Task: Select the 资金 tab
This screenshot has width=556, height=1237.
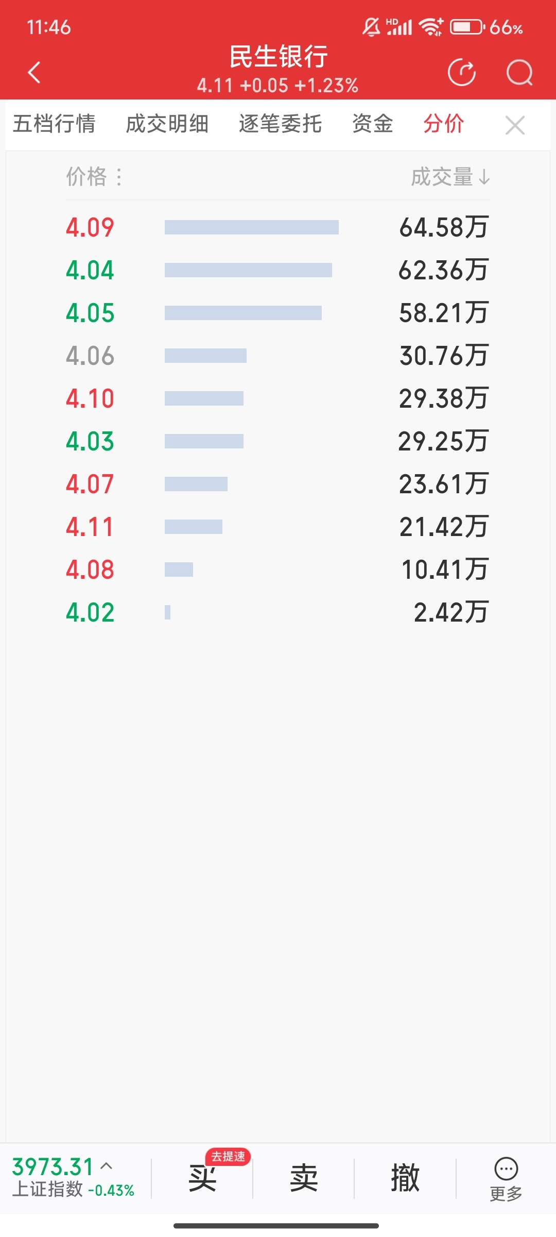Action: 373,124
